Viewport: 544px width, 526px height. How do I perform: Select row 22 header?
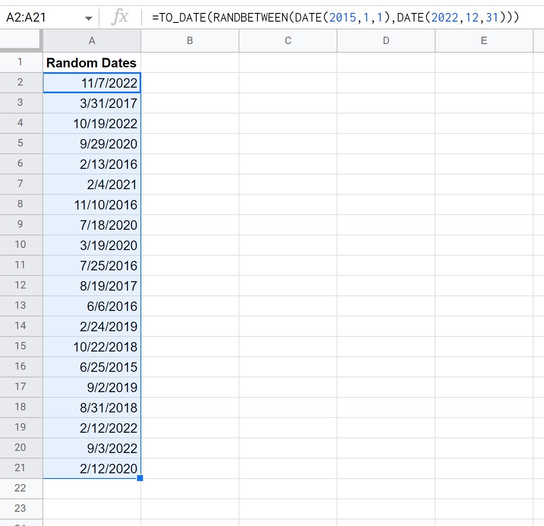21,488
